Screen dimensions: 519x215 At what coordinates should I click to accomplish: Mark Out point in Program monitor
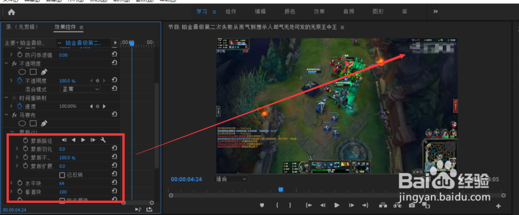(x=290, y=205)
